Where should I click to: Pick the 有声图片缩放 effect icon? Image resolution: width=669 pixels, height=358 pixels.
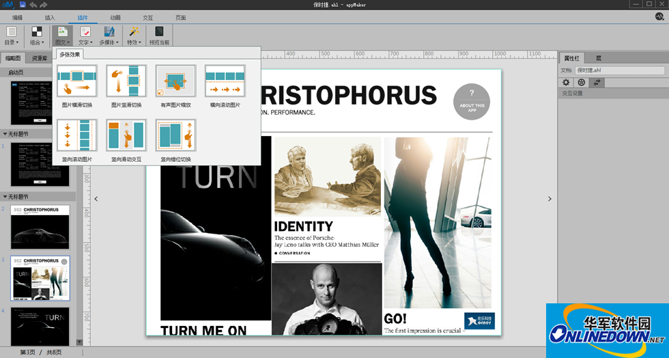[x=175, y=81]
